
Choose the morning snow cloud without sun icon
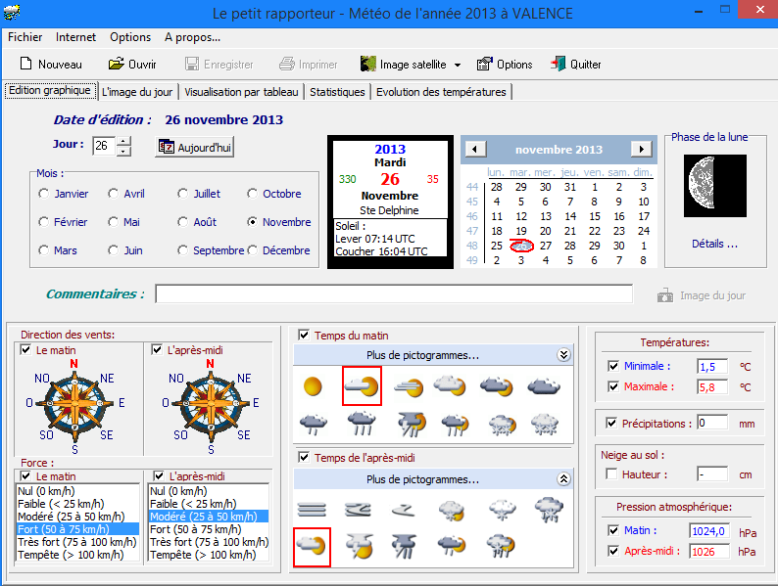544,425
